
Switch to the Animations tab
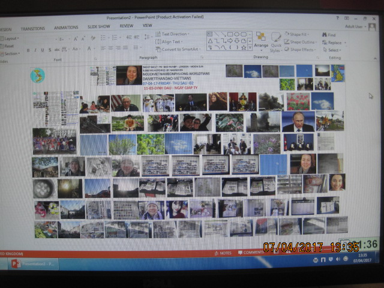(66, 28)
